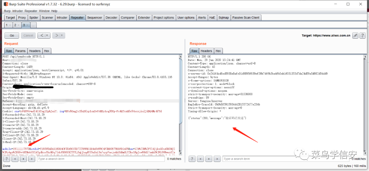Viewport: 369px width, 171px height.
Task: Open the Help menu
Action: [54, 11]
